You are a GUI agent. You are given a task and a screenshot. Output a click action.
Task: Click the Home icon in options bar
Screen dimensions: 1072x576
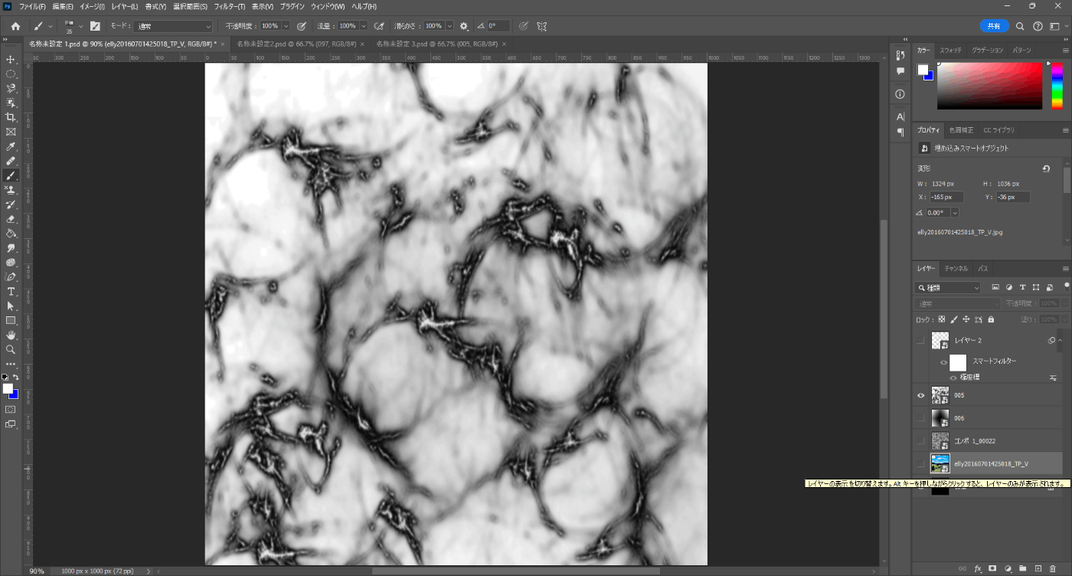coord(15,26)
